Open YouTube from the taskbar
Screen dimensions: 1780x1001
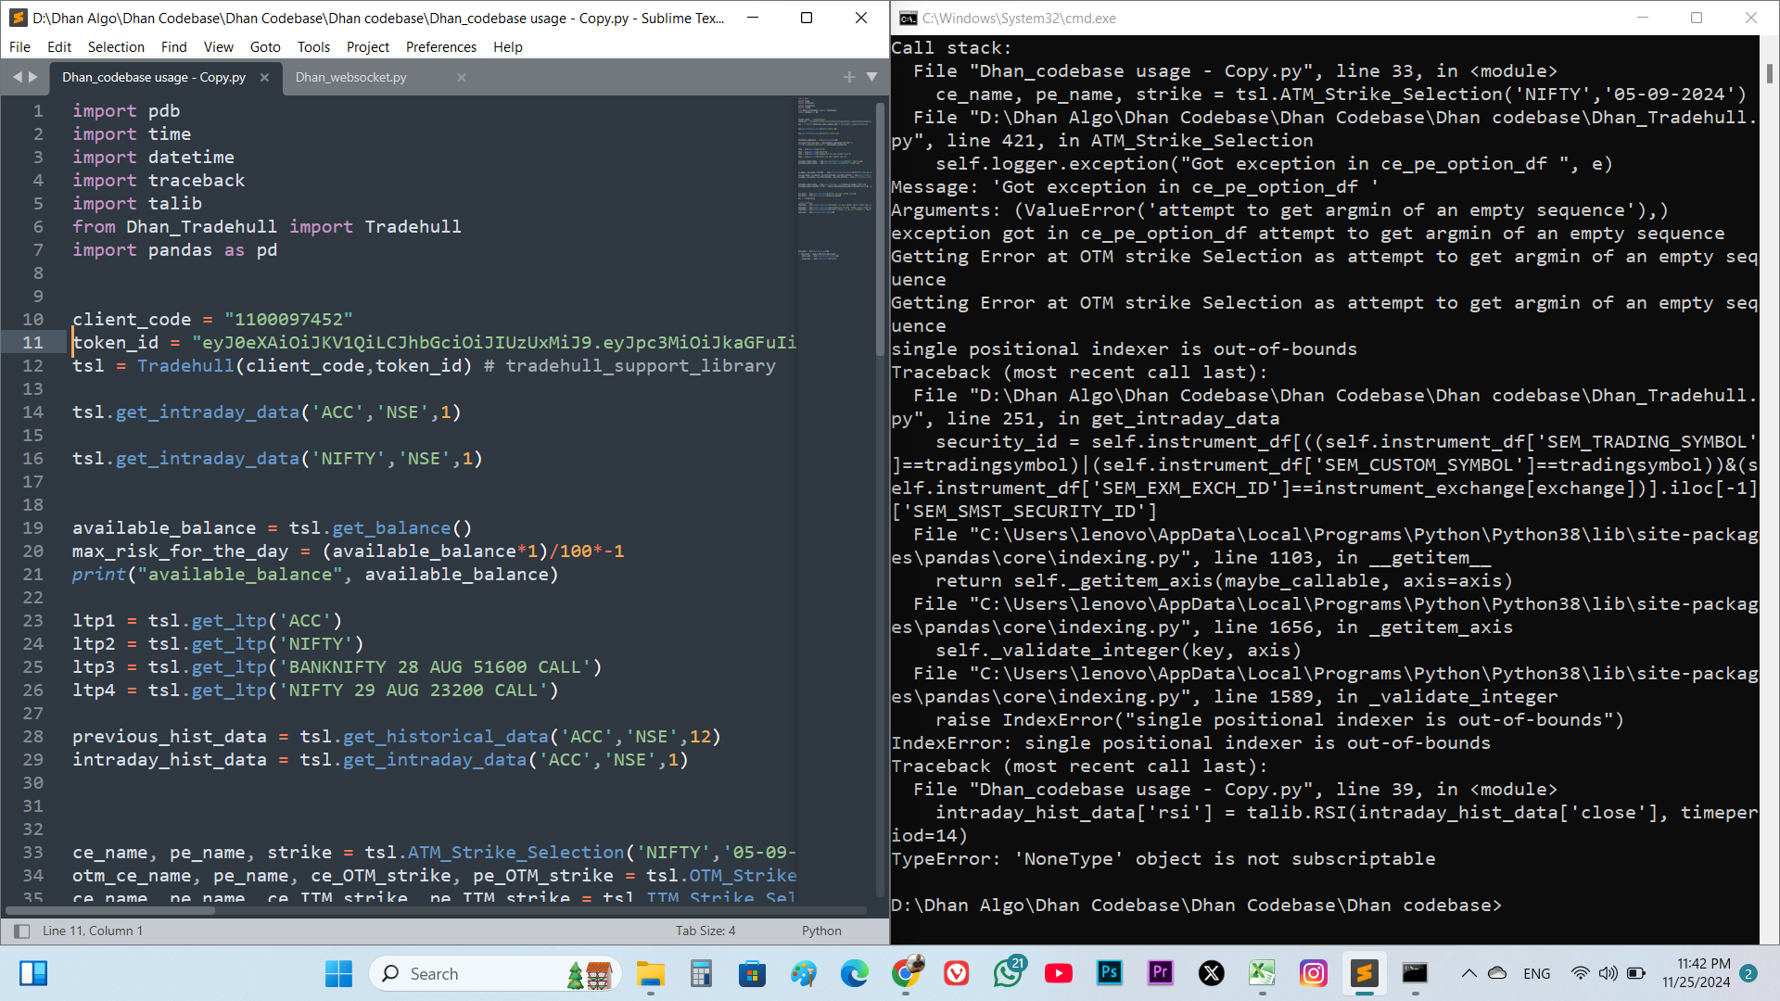(1058, 973)
